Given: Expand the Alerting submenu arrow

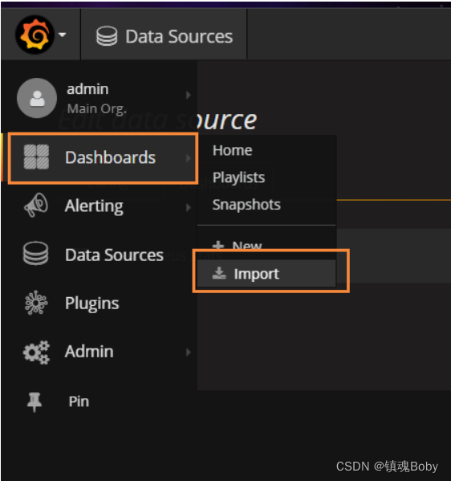Looking at the screenshot, I should (x=189, y=208).
